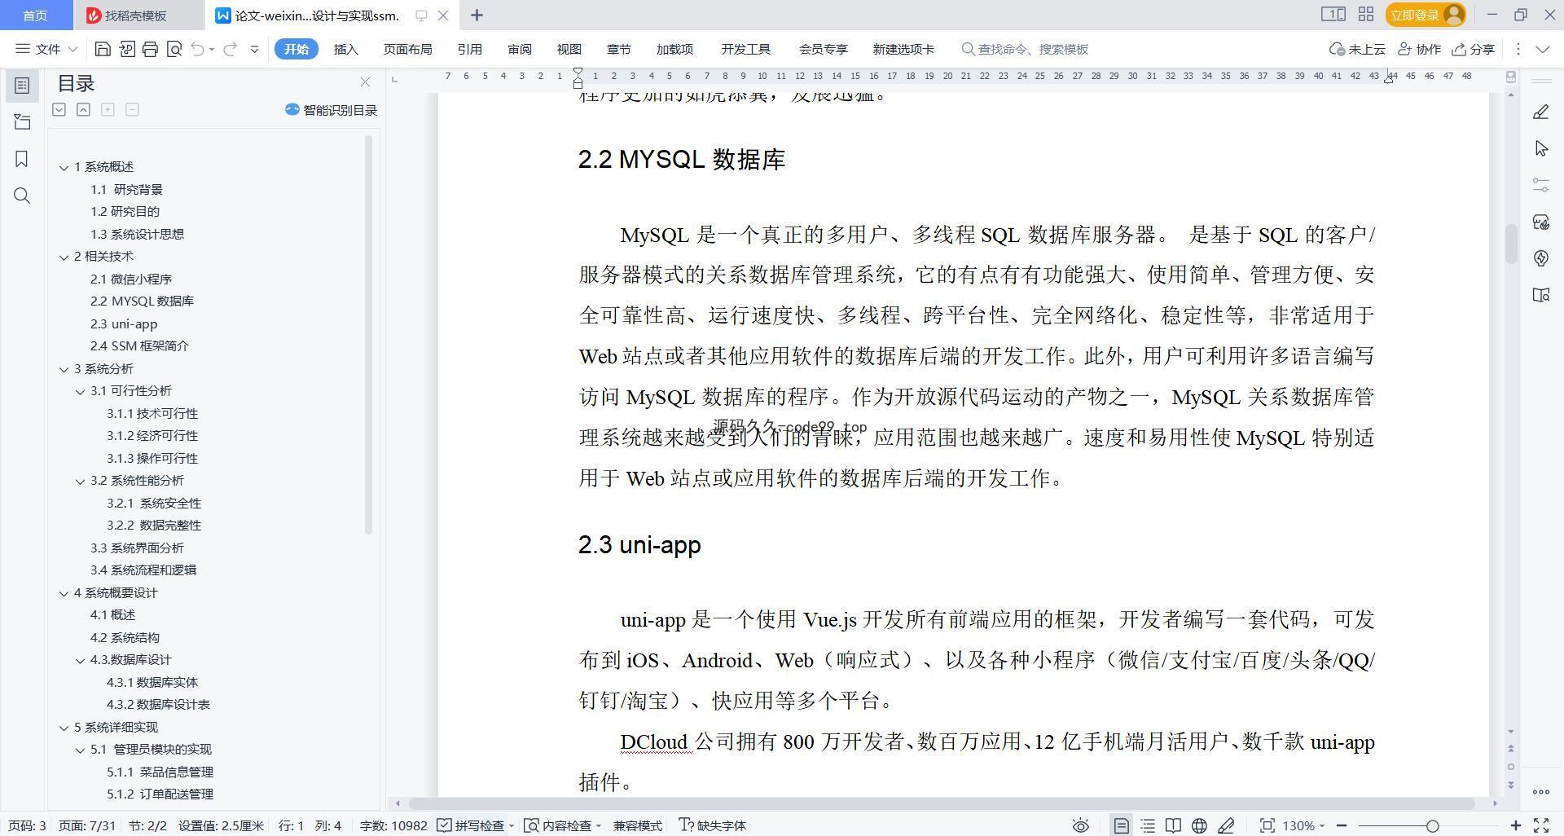Click the horizontal scrollbar at bottom

pos(942,803)
